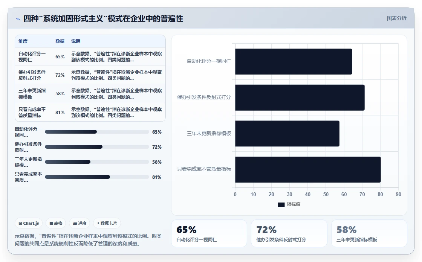The image size is (422, 262).
Task: Open the 65% 自动化评分一视同仁 data card
Action: tap(209, 233)
